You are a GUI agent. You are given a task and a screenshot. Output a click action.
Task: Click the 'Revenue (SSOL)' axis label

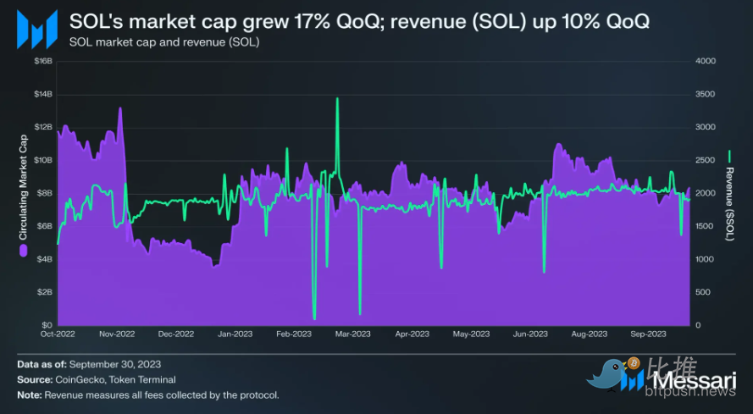click(729, 204)
